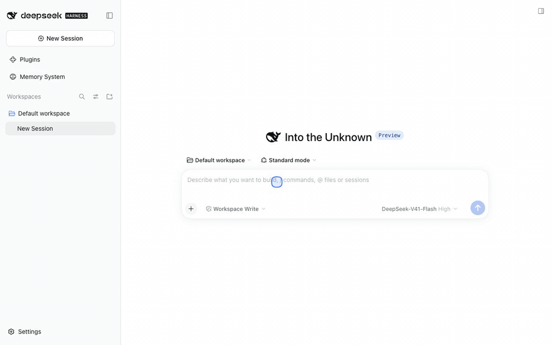Image resolution: width=552 pixels, height=345 pixels.
Task: Open the Standard mode dropdown
Action: coord(289,160)
